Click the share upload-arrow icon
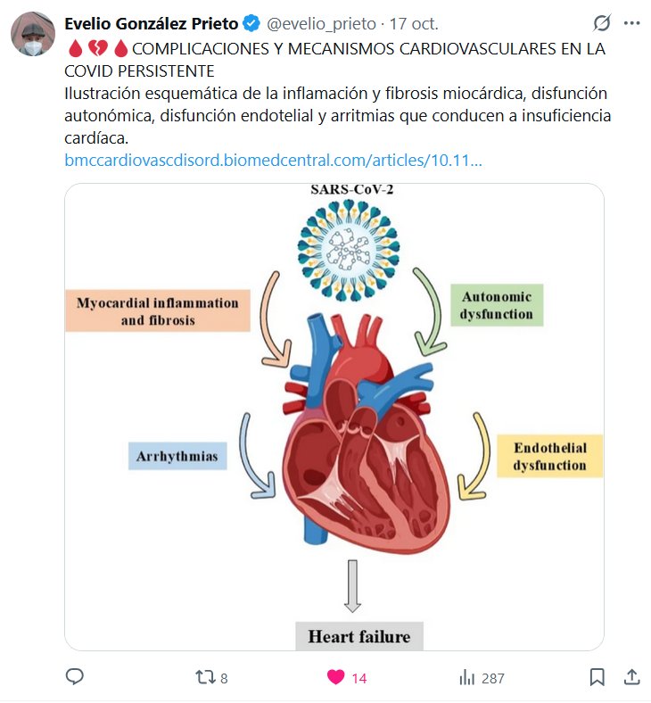The image size is (651, 703). point(630,677)
